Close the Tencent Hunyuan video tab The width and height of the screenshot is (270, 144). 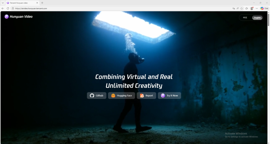pos(37,3)
